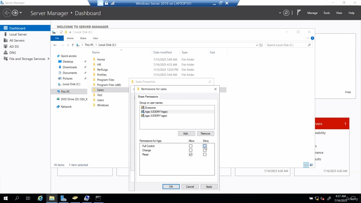Tick Full Control Allow checkbox for hgrp
Image resolution: width=361 pixels, height=203 pixels.
coord(191,146)
